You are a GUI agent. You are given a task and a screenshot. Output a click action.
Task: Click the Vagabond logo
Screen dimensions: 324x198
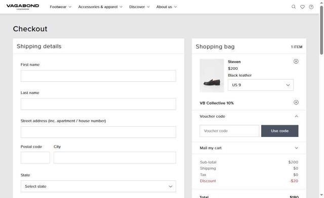23,7
